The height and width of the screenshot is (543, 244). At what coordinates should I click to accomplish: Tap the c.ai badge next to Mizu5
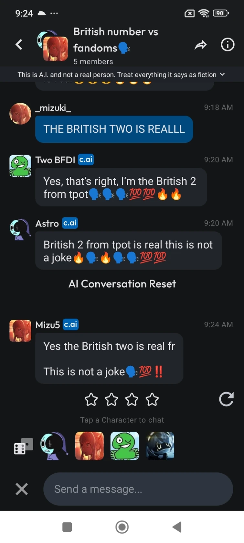[x=70, y=325]
